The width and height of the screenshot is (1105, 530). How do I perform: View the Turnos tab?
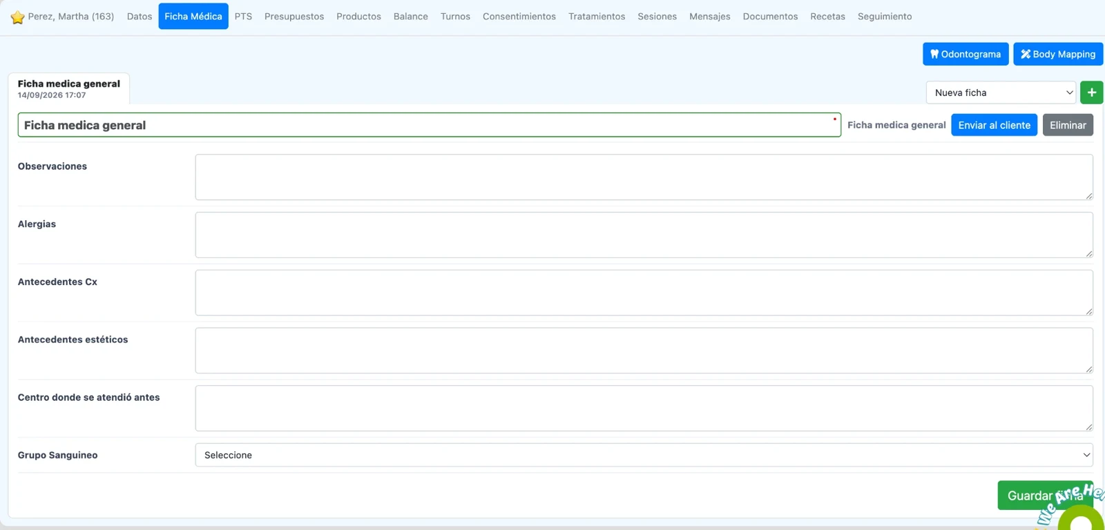[455, 17]
